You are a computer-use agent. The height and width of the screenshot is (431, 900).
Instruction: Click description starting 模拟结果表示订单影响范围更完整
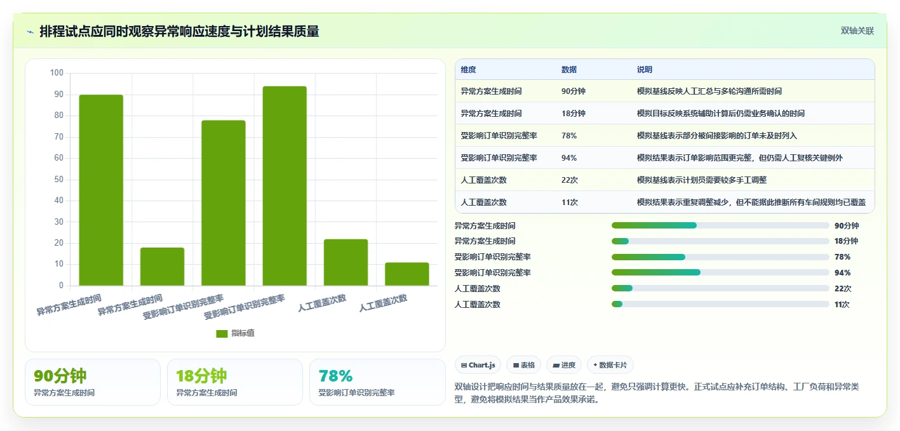tap(740, 158)
